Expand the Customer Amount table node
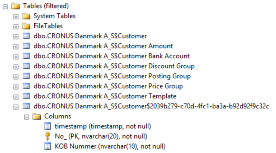The image size is (276, 153). [16, 47]
